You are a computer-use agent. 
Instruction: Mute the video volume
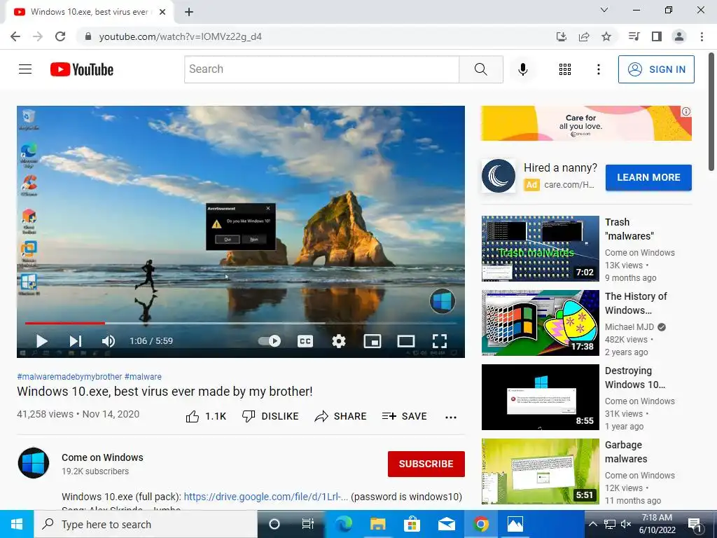tap(109, 341)
